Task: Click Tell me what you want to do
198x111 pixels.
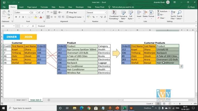Action: pos(123,7)
